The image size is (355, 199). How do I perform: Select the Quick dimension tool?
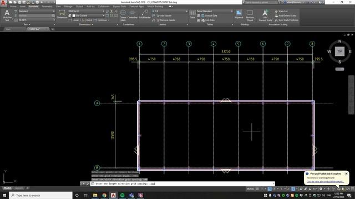coord(87,20)
